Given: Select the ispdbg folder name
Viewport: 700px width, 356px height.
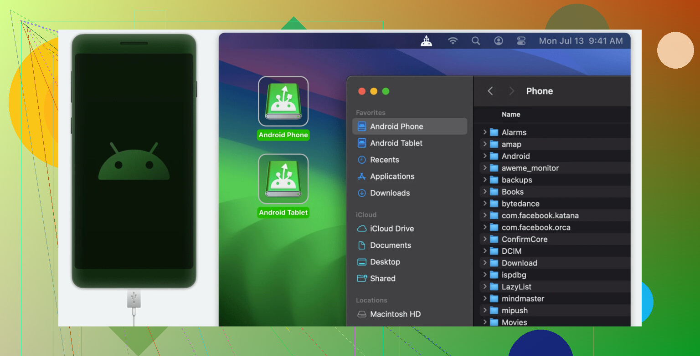Looking at the screenshot, I should click(x=514, y=275).
